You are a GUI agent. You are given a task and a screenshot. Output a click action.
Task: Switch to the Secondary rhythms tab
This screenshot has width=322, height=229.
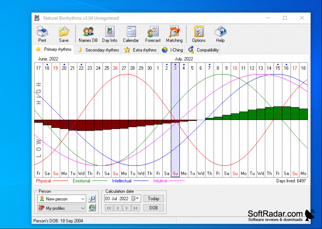[x=98, y=50]
